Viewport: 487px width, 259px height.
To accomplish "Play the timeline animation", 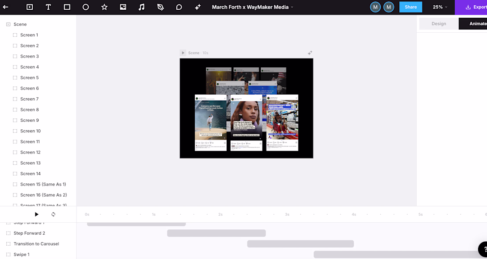I will pos(37,214).
